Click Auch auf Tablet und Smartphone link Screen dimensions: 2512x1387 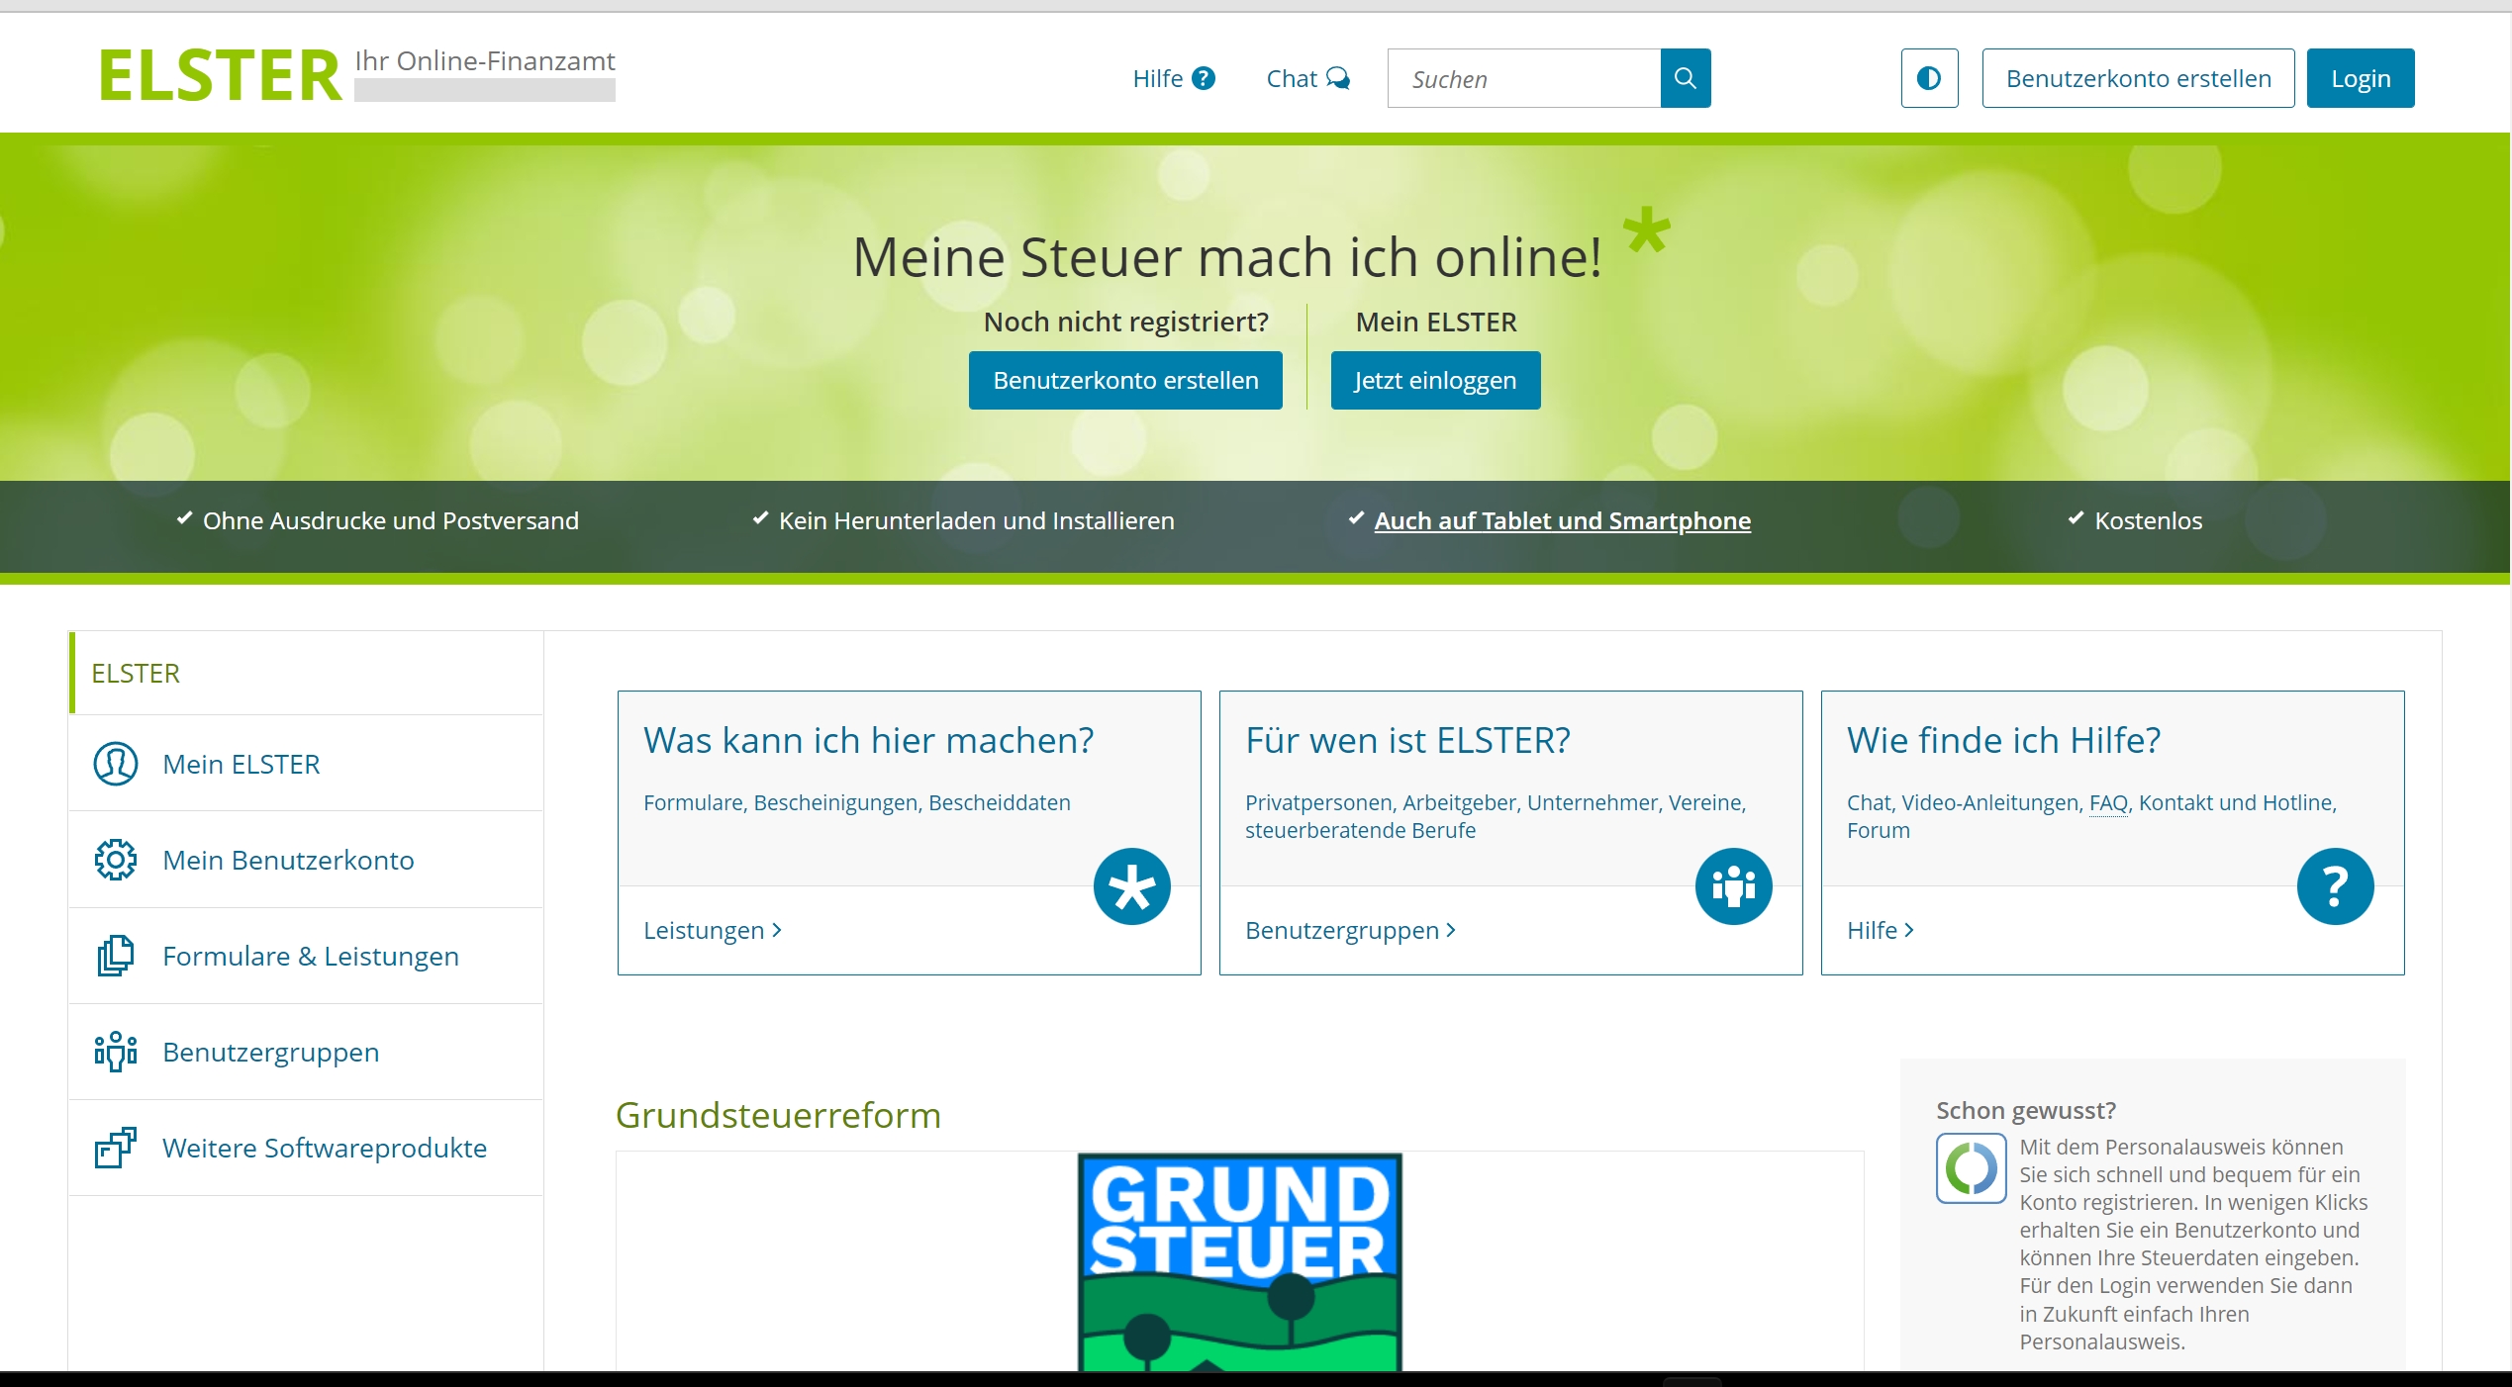[1562, 520]
